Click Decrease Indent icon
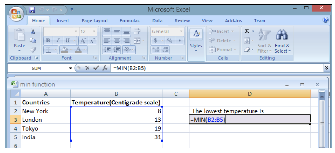Screen dimensions: 335x153 coord(107,50)
